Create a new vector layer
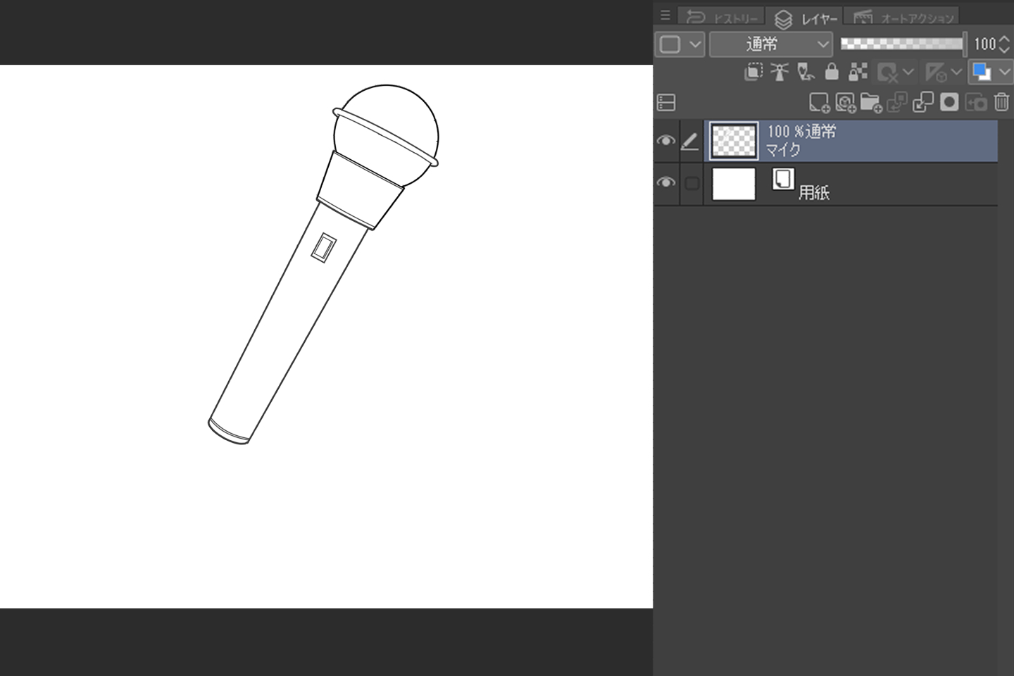The width and height of the screenshot is (1014, 676). [x=845, y=103]
